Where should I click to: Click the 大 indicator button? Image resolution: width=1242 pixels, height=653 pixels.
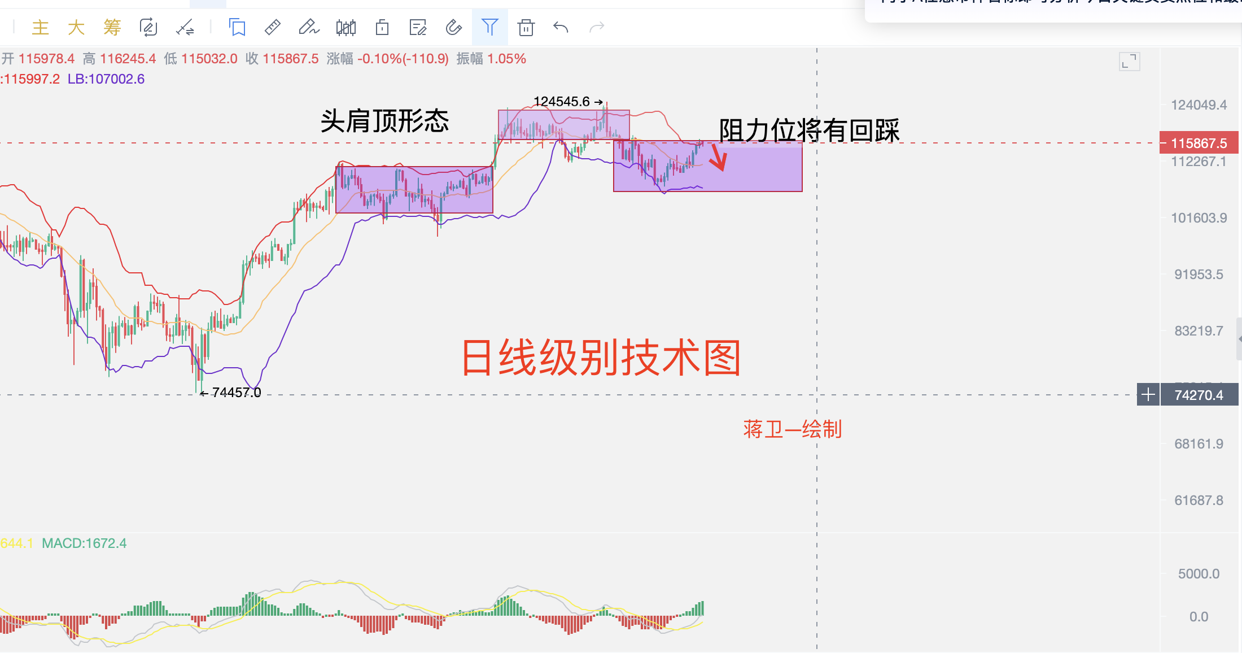[76, 27]
